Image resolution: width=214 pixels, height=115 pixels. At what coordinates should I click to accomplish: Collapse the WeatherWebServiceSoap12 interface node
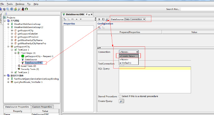[x=8, y=27]
